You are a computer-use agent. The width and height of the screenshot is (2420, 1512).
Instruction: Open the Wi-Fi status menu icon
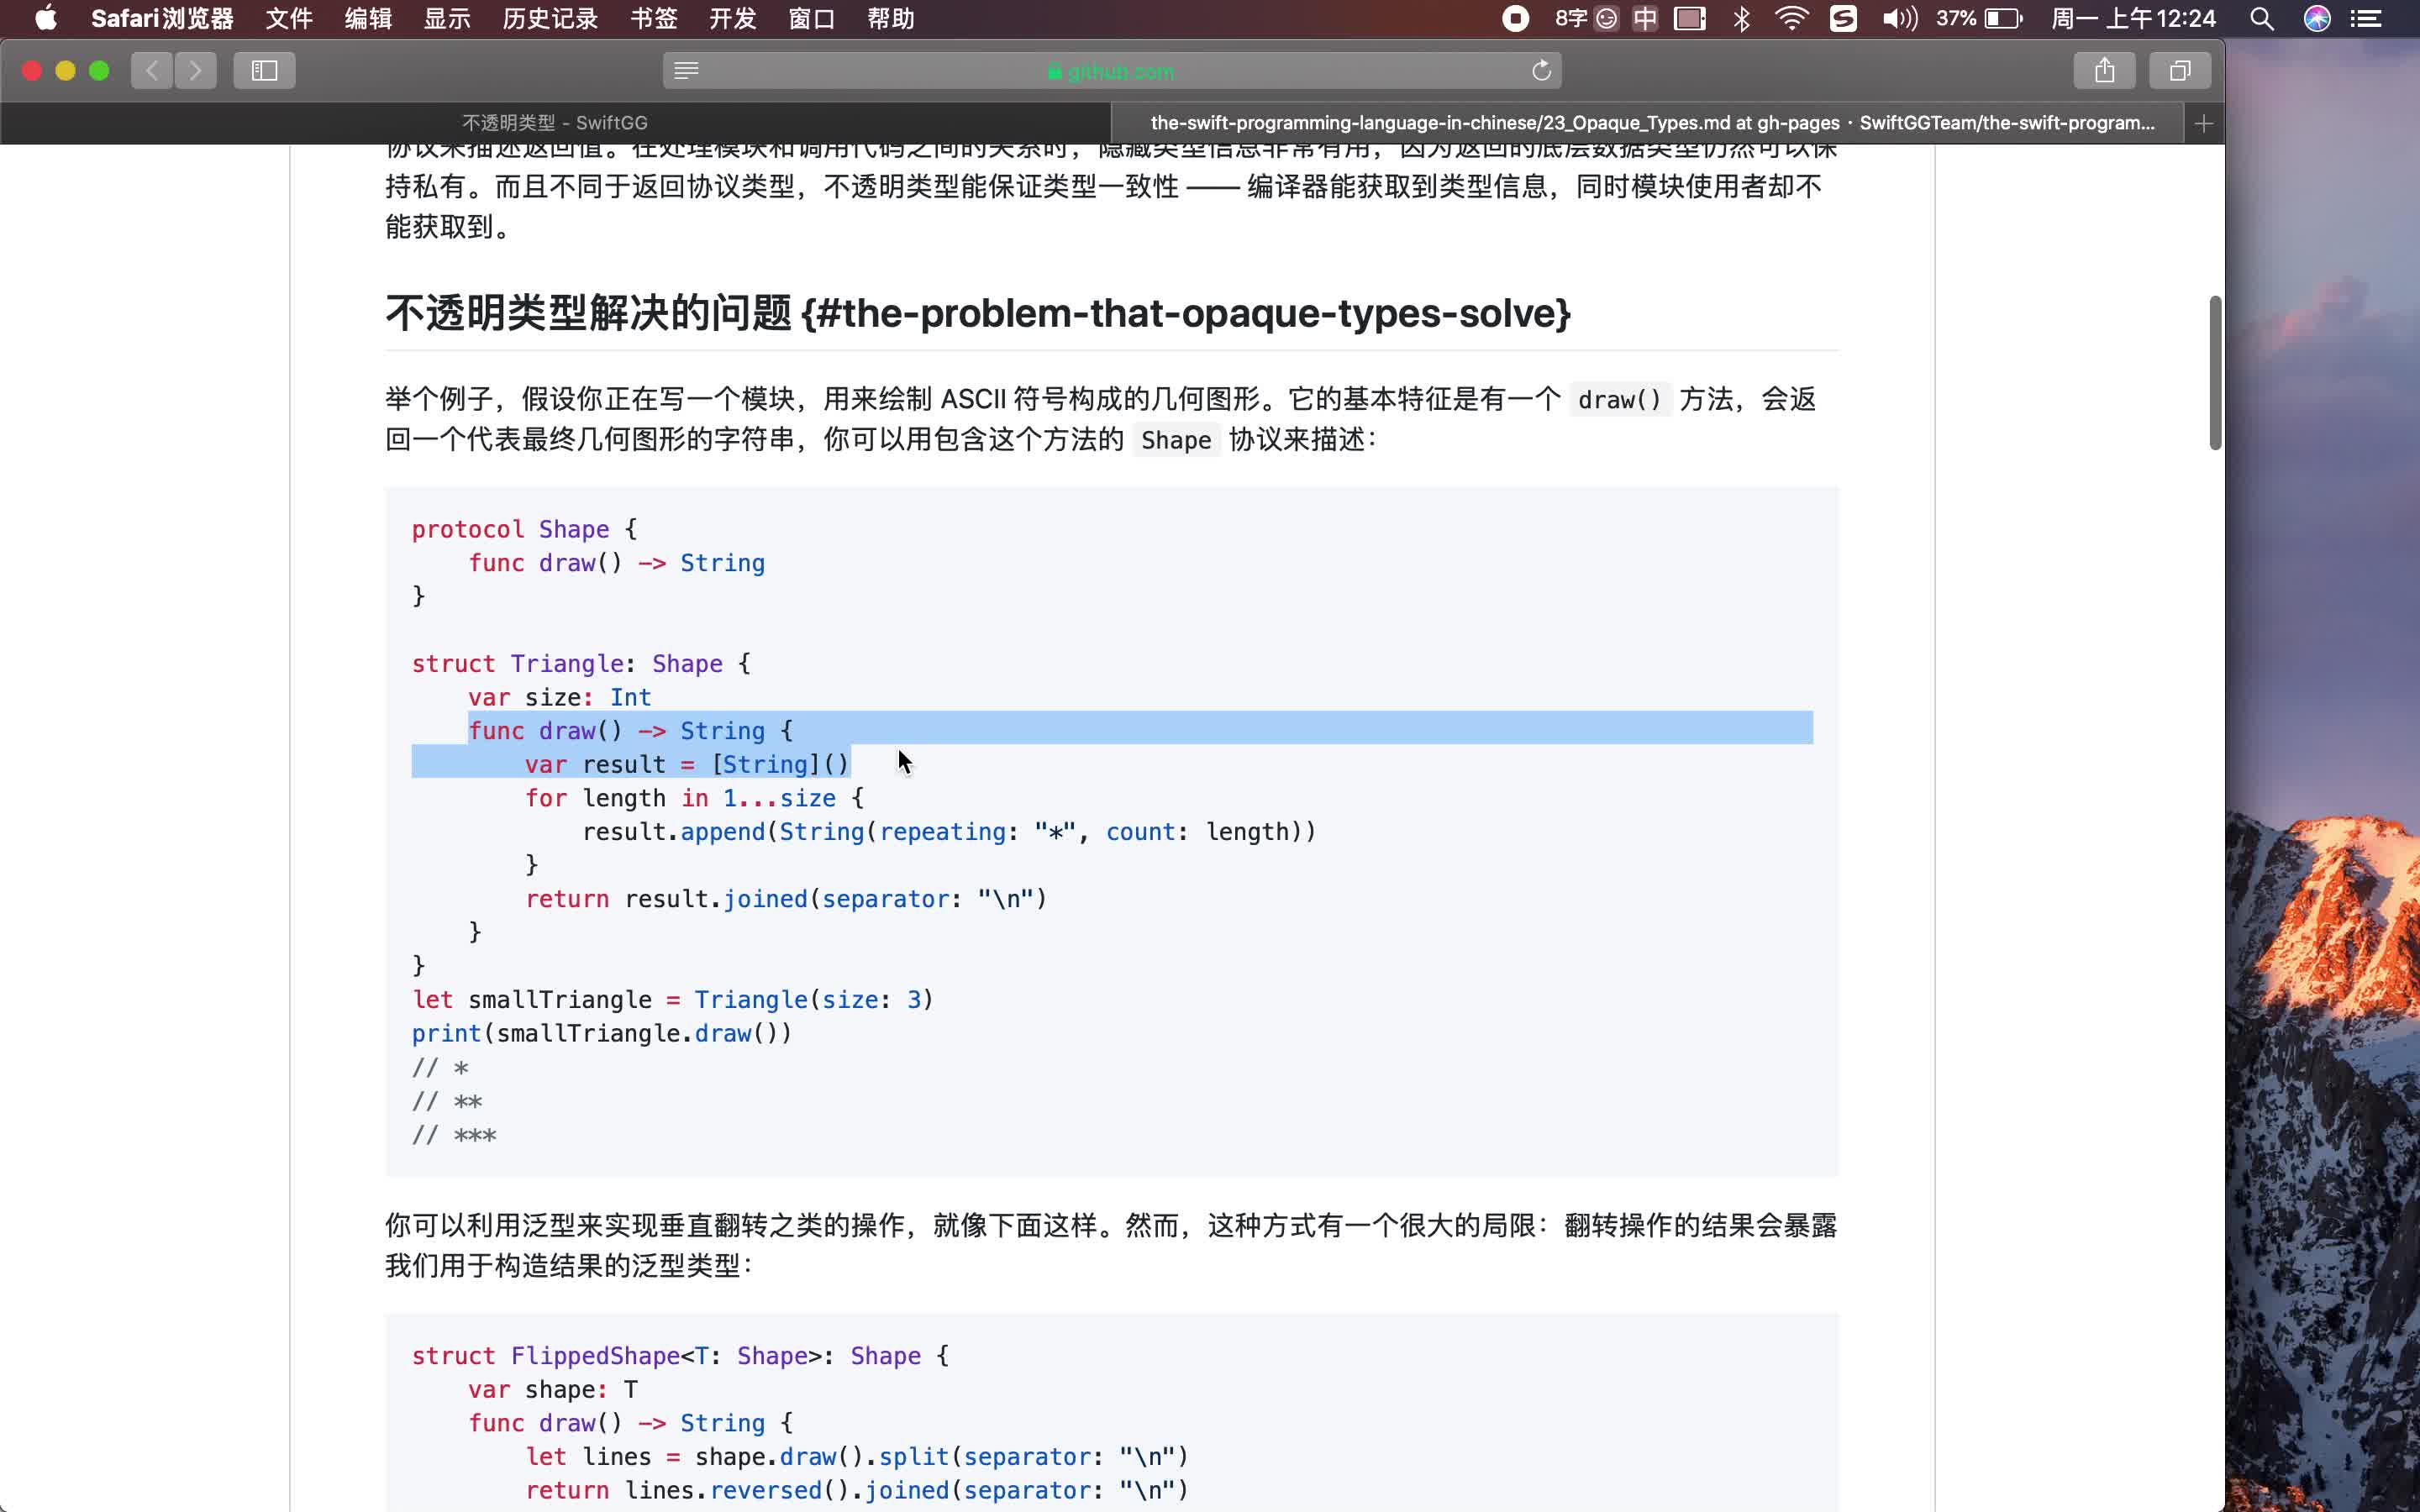click(1793, 19)
